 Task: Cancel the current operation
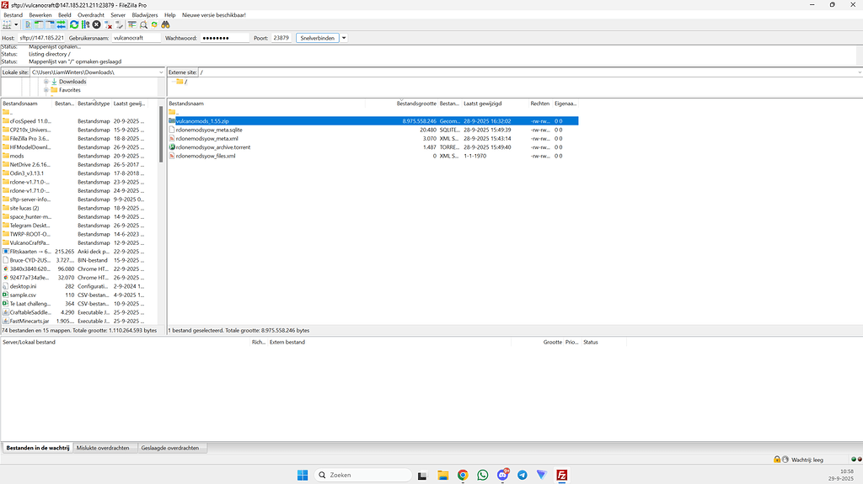click(x=96, y=24)
